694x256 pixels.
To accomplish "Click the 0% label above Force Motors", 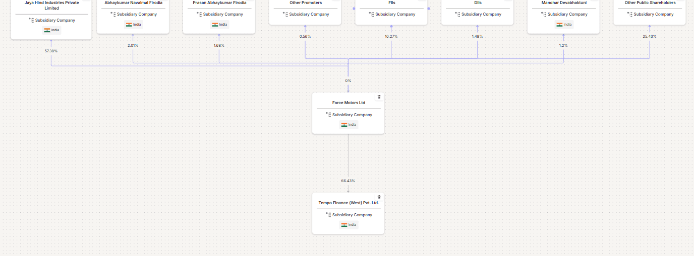I will coord(348,80).
